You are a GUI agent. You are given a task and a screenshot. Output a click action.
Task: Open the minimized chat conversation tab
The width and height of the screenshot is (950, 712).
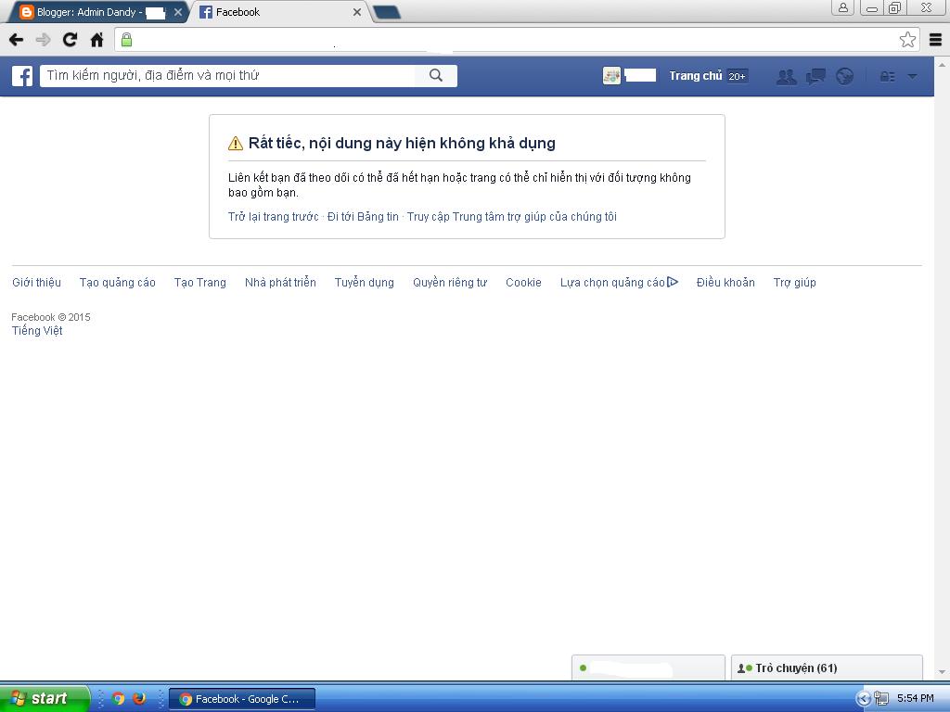coord(648,667)
